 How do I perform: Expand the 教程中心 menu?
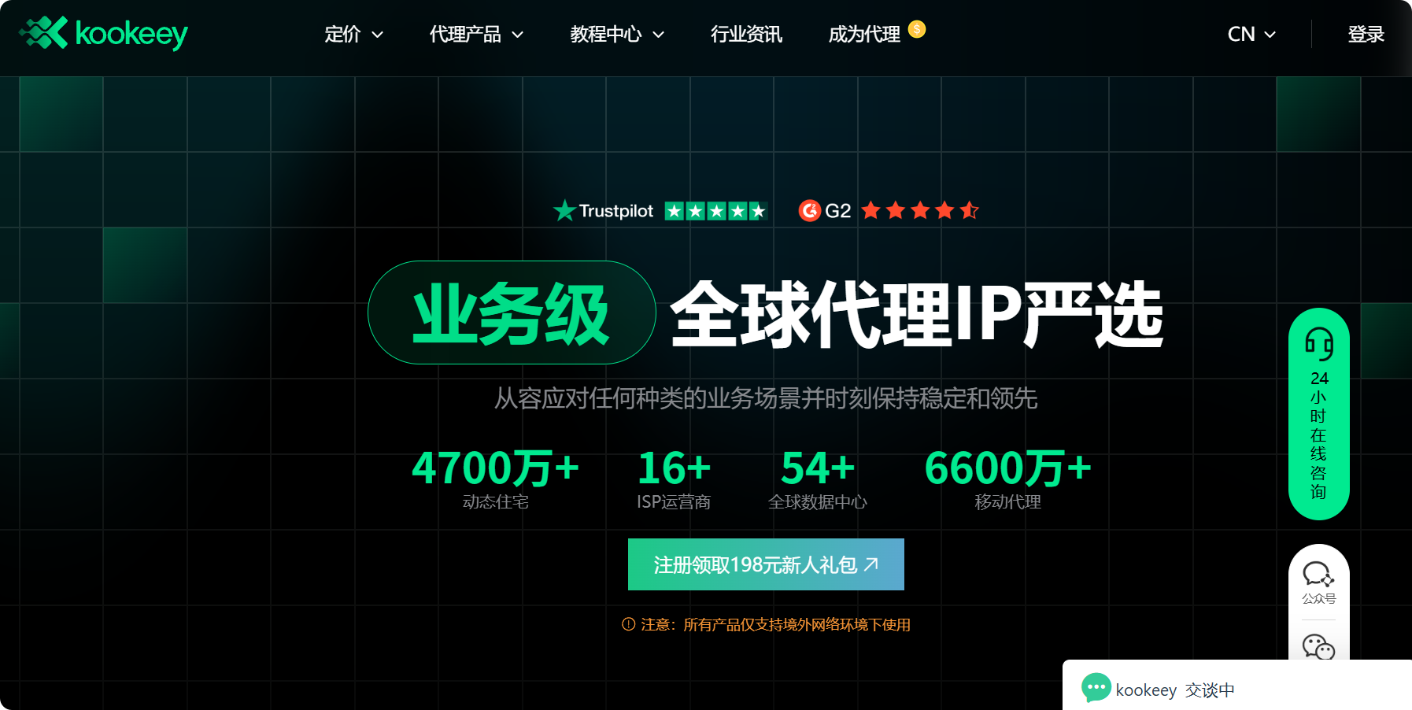(616, 34)
